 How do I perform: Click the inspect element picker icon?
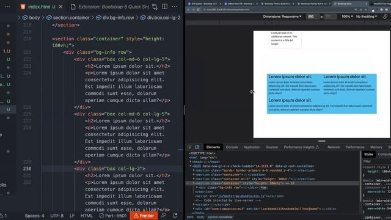(189, 147)
